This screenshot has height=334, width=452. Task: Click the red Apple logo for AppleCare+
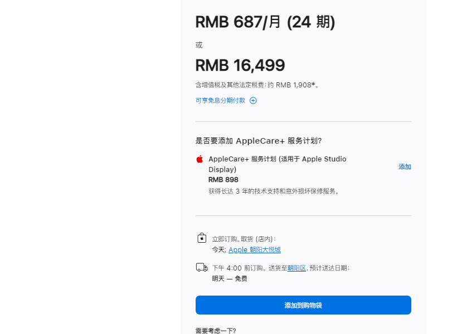200,159
